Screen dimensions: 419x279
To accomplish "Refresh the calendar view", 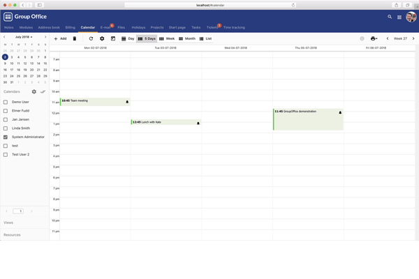I will (x=91, y=39).
